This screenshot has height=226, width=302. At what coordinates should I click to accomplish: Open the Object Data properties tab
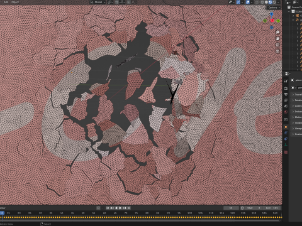(286, 145)
